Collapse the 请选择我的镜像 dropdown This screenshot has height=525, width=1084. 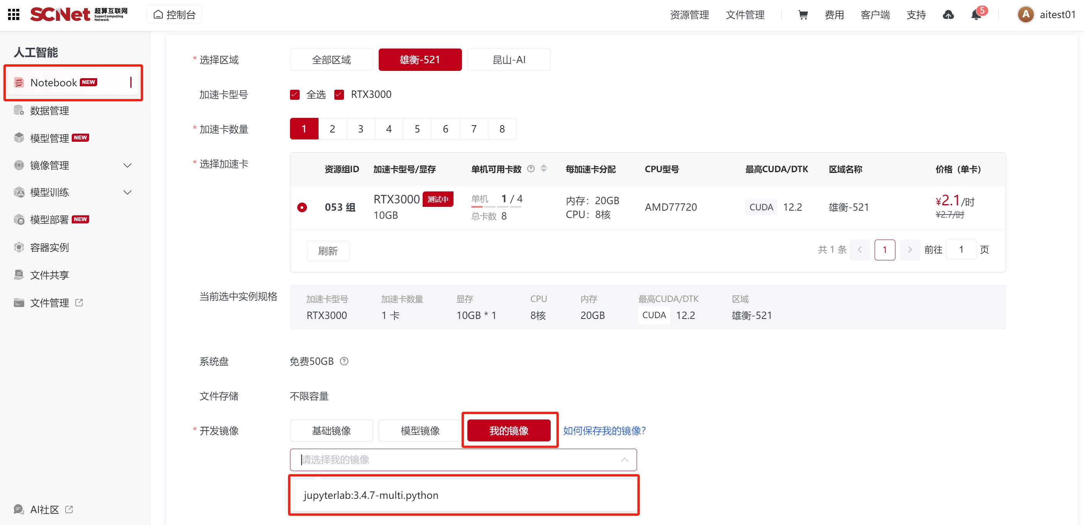click(624, 460)
